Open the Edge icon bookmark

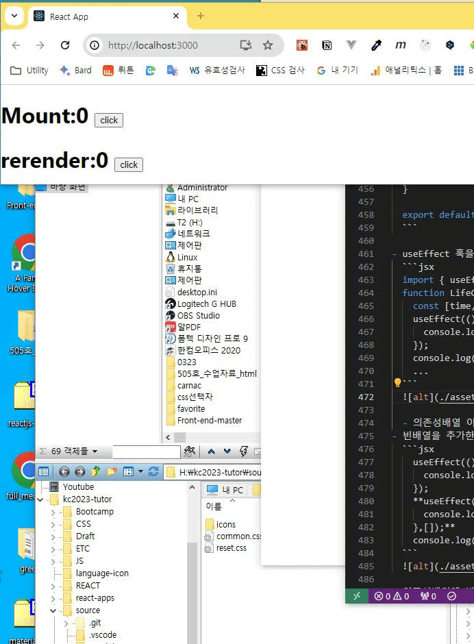[x=150, y=71]
